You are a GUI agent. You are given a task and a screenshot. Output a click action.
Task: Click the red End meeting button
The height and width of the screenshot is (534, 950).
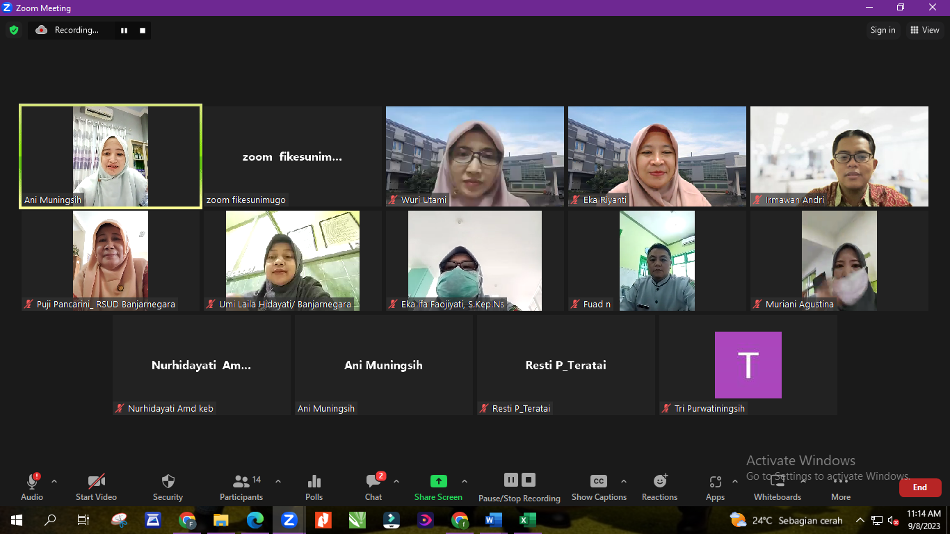coord(920,487)
